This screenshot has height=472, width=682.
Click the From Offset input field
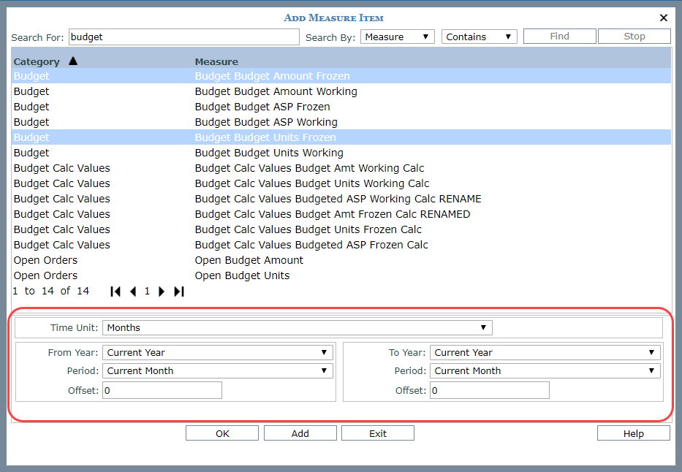162,391
